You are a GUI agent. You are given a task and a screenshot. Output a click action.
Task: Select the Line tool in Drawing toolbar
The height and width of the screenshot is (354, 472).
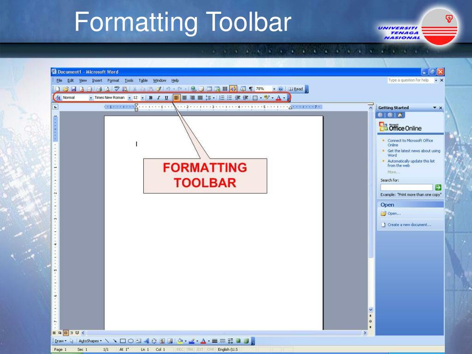[107, 341]
